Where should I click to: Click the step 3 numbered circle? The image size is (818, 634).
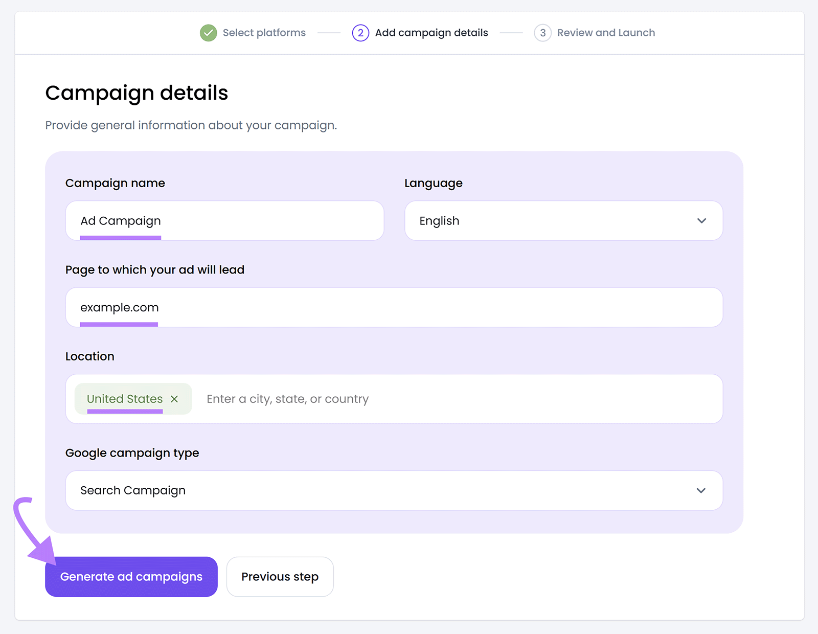[542, 32]
